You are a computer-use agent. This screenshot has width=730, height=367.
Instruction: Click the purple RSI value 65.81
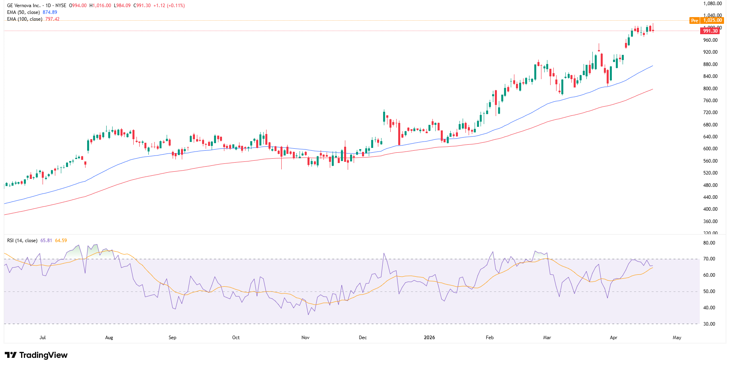pyautogui.click(x=46, y=241)
